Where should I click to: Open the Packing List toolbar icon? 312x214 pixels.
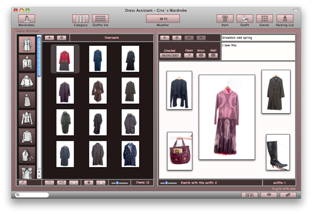[x=285, y=19]
